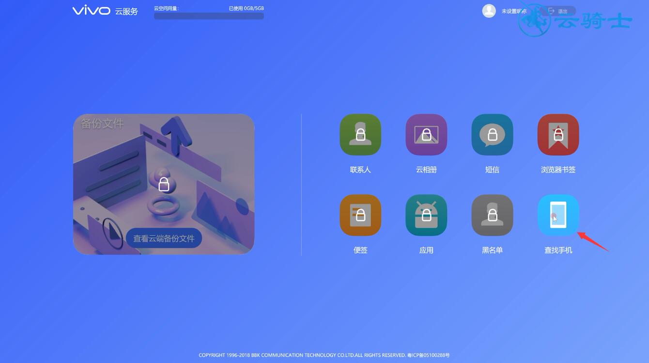Click 未设置昵称 nickname text
This screenshot has width=649, height=363.
pyautogui.click(x=514, y=11)
